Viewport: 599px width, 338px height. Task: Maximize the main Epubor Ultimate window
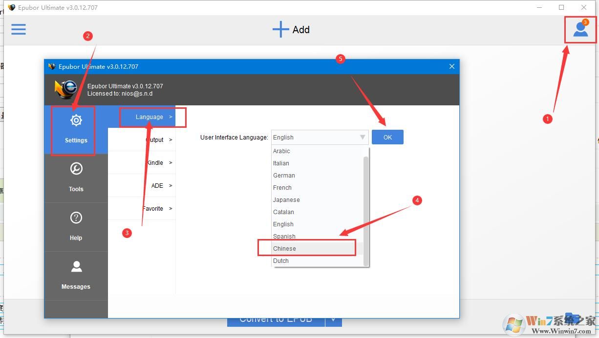(561, 7)
